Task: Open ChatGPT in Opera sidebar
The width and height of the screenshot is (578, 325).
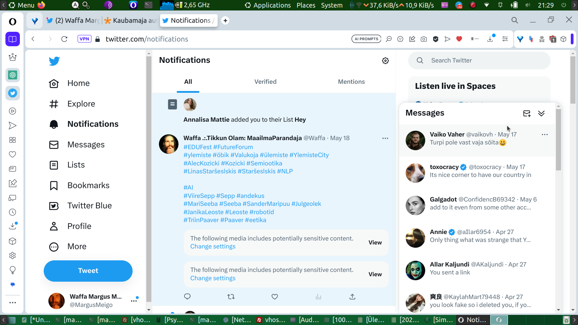Action: click(13, 75)
